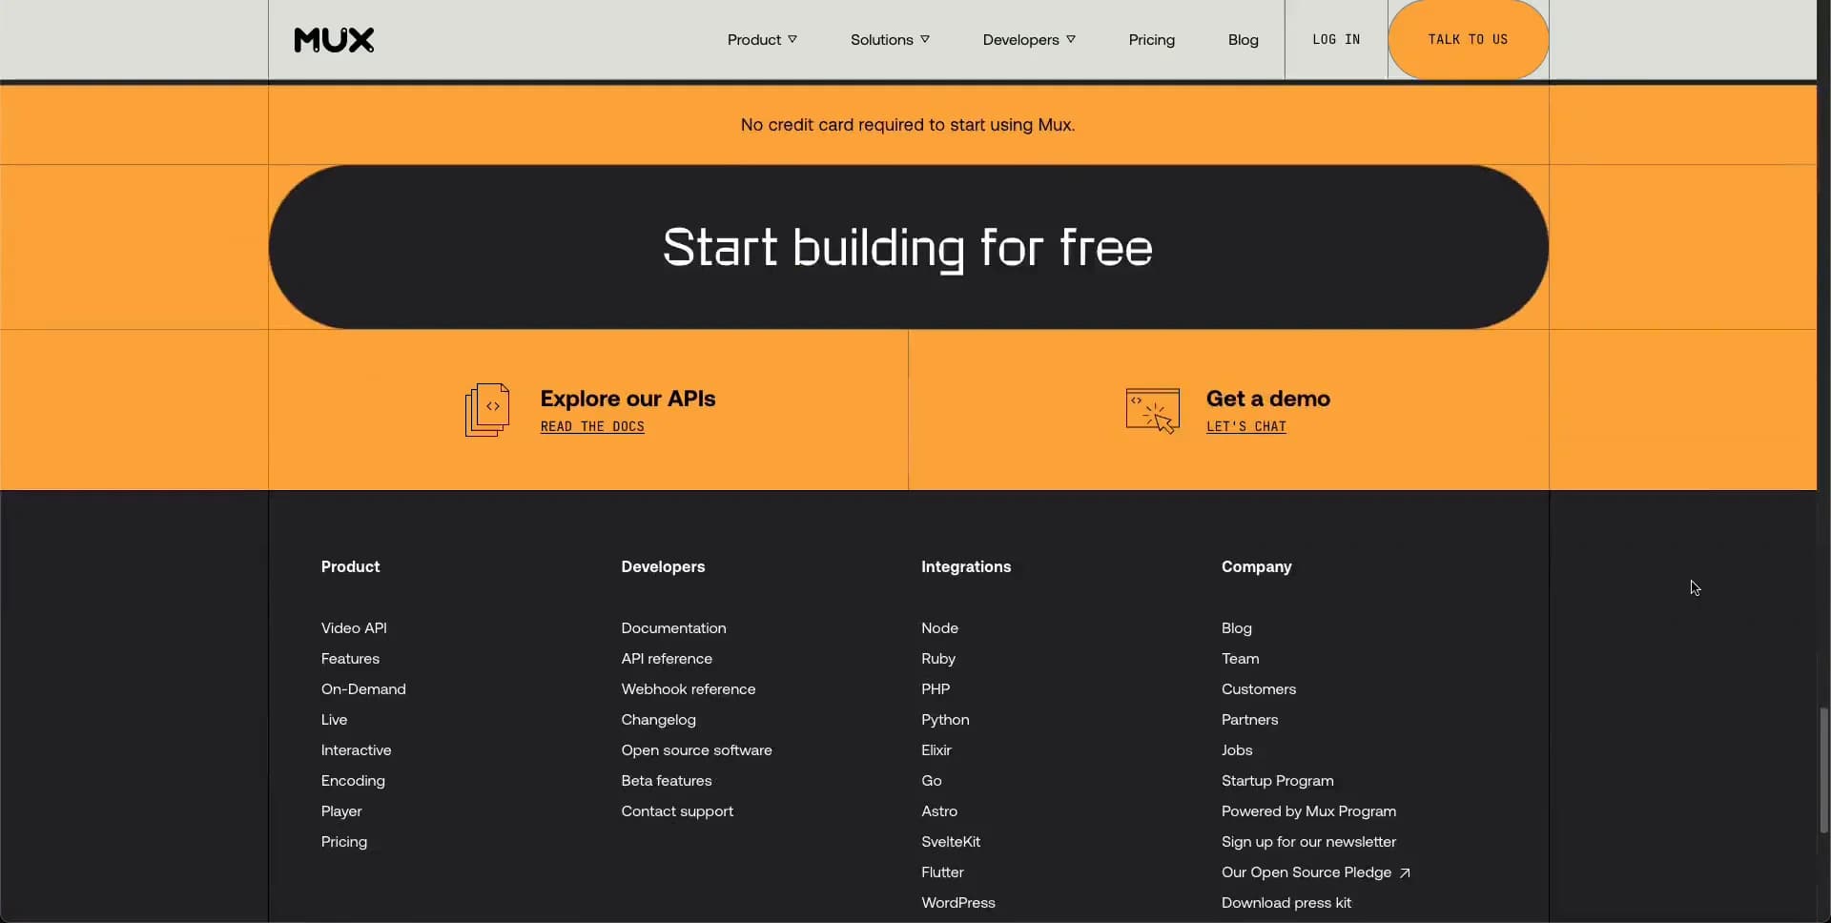Open Elixir integration link

tap(936, 750)
